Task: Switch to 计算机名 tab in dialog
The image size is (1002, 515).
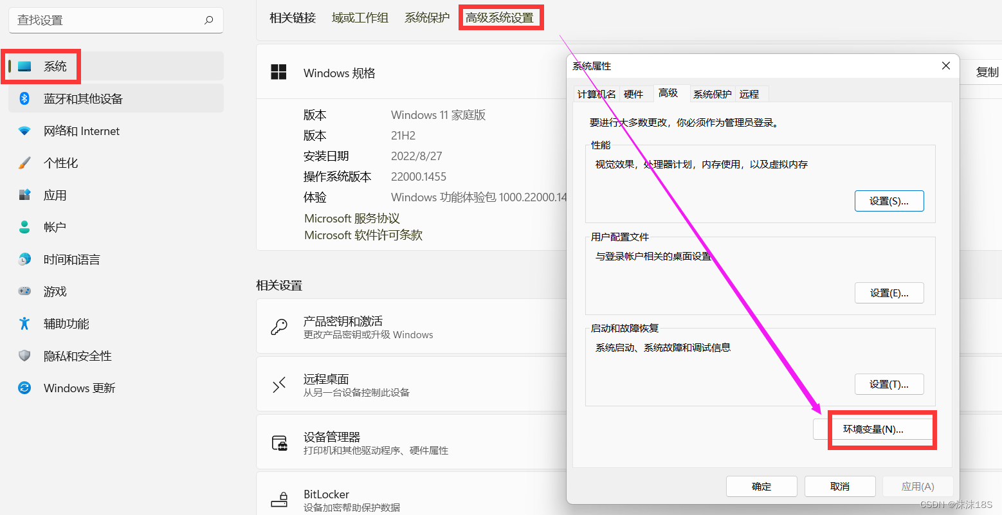Action: coord(596,94)
